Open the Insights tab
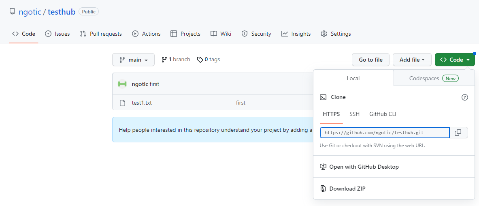Viewport: 479px width, 206px height. [296, 34]
